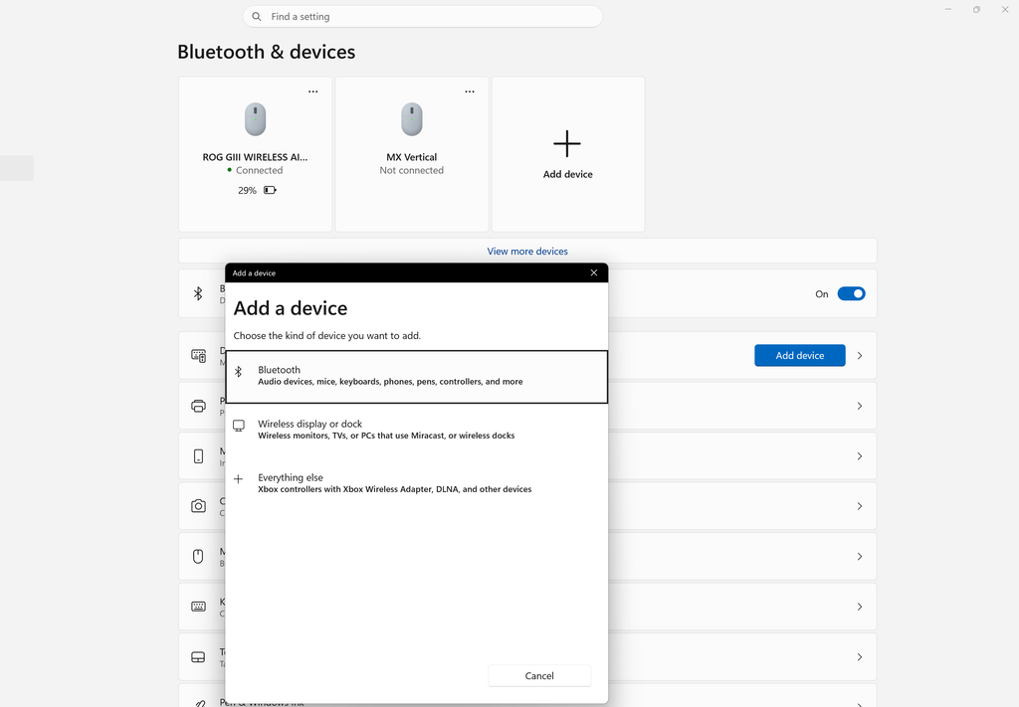This screenshot has height=707, width=1019.
Task: Click the "Choose the kind of device you want to add." text
Action: tap(326, 336)
